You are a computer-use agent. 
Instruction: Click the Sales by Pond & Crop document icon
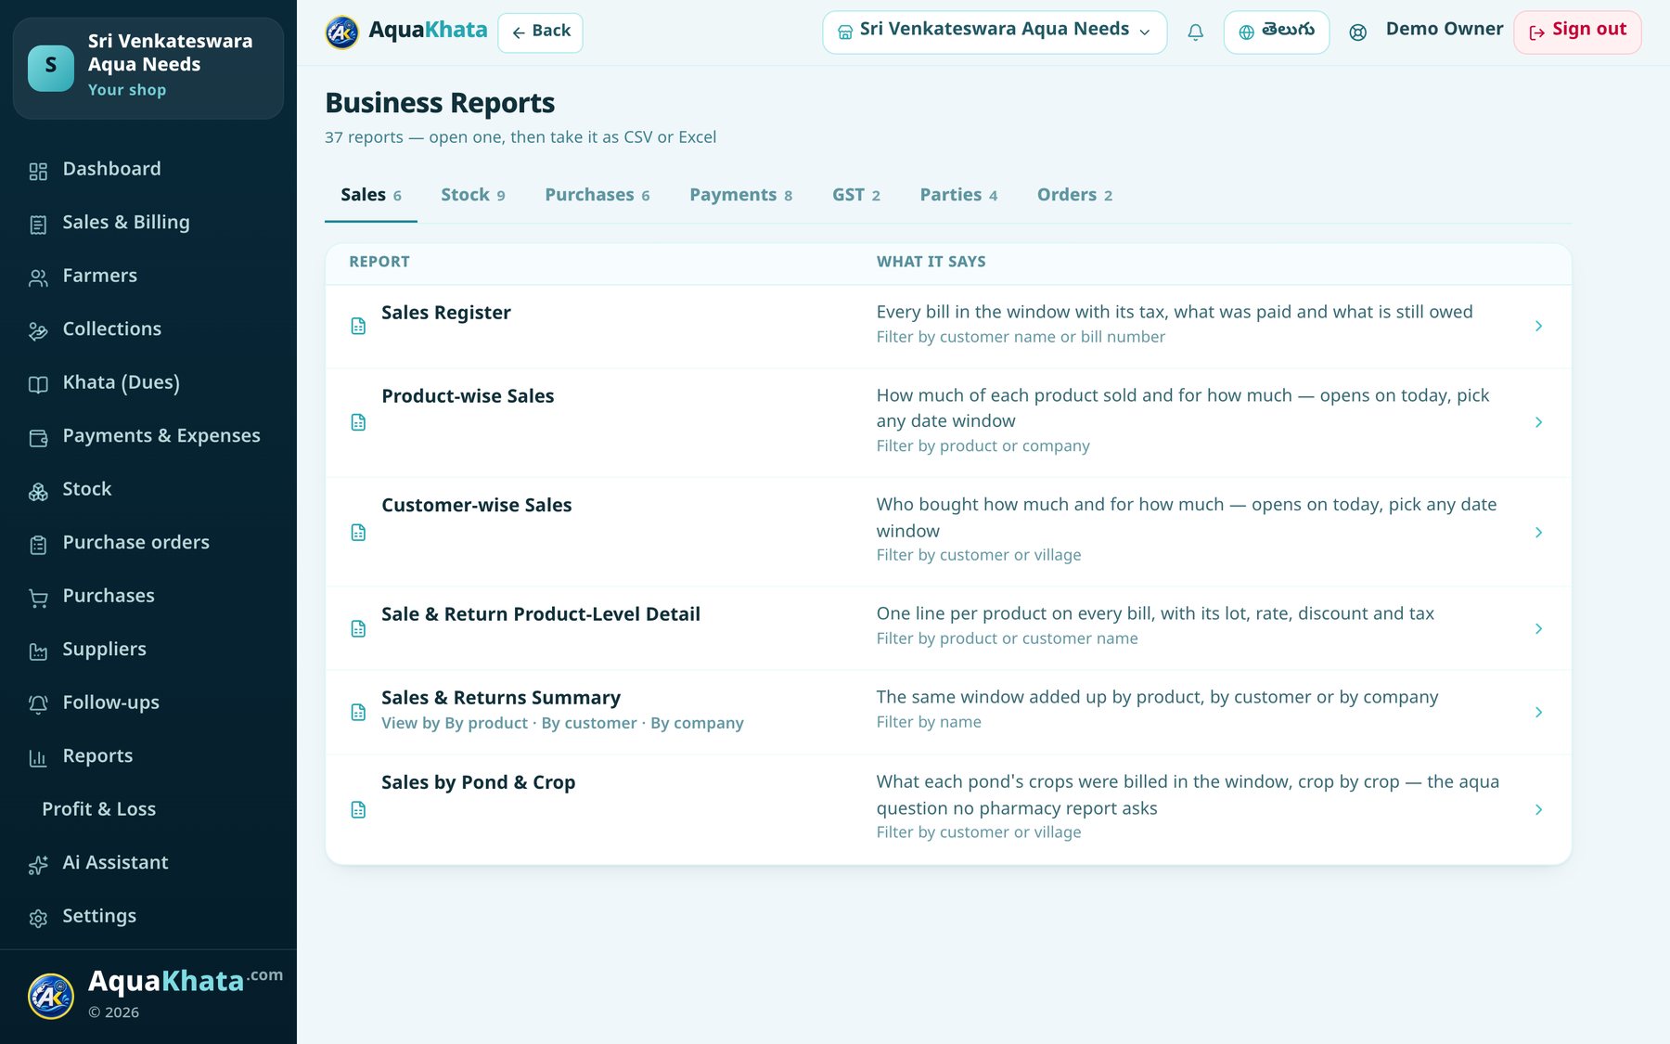[358, 809]
